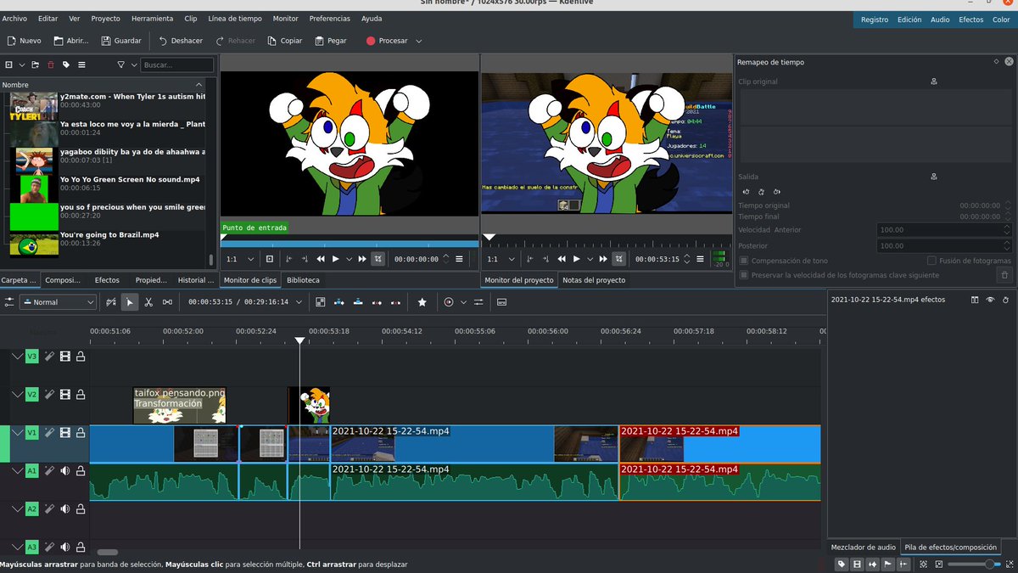Mute audio track A2
1018x573 pixels.
(x=64, y=508)
